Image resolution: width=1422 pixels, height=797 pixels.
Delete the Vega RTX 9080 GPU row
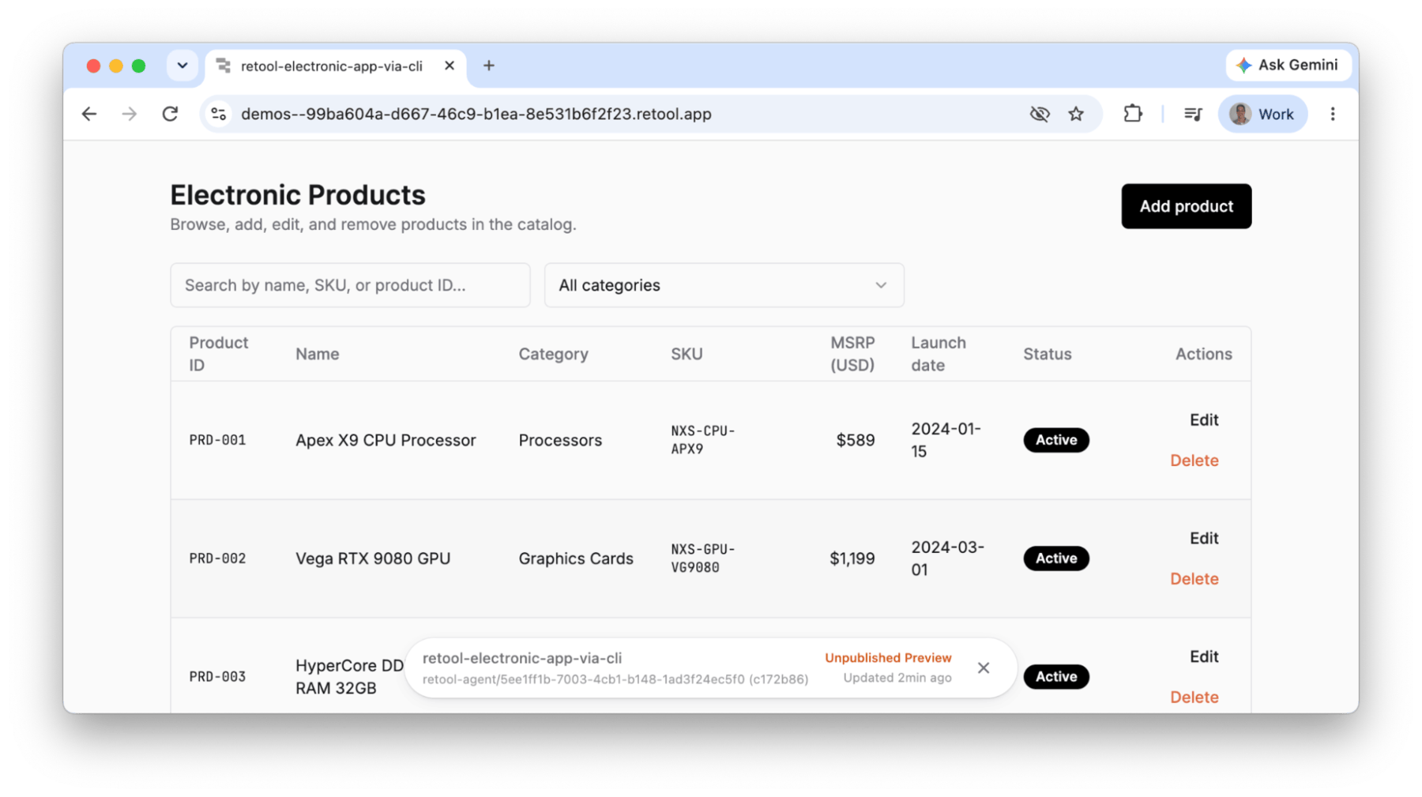coord(1194,579)
